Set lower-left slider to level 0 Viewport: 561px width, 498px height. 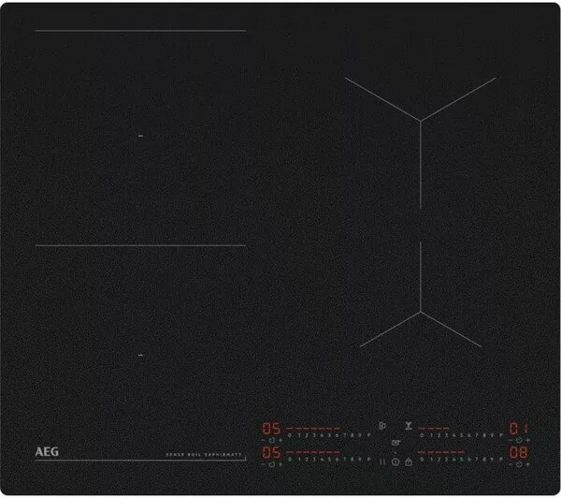click(290, 460)
